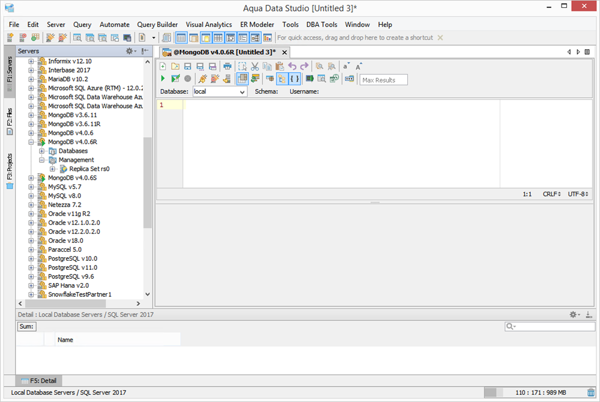Select the PostgreSQL v11.0 server entry
The height and width of the screenshot is (402, 600).
pos(73,267)
